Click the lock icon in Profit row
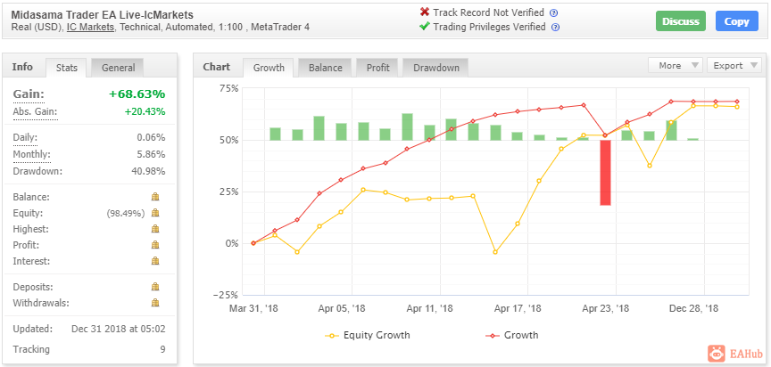 pos(155,245)
